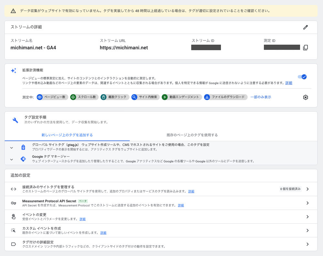This screenshot has width=323, height=256.
Task: Disable the 拡張計測機能 toggle switch
Action: coord(302,77)
